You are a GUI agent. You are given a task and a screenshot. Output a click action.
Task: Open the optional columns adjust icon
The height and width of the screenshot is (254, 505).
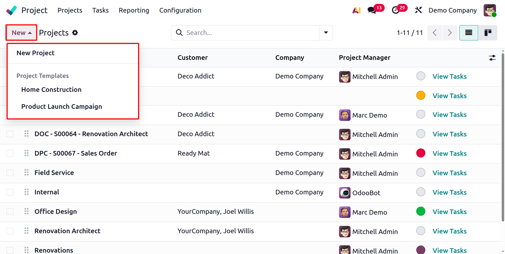point(492,58)
